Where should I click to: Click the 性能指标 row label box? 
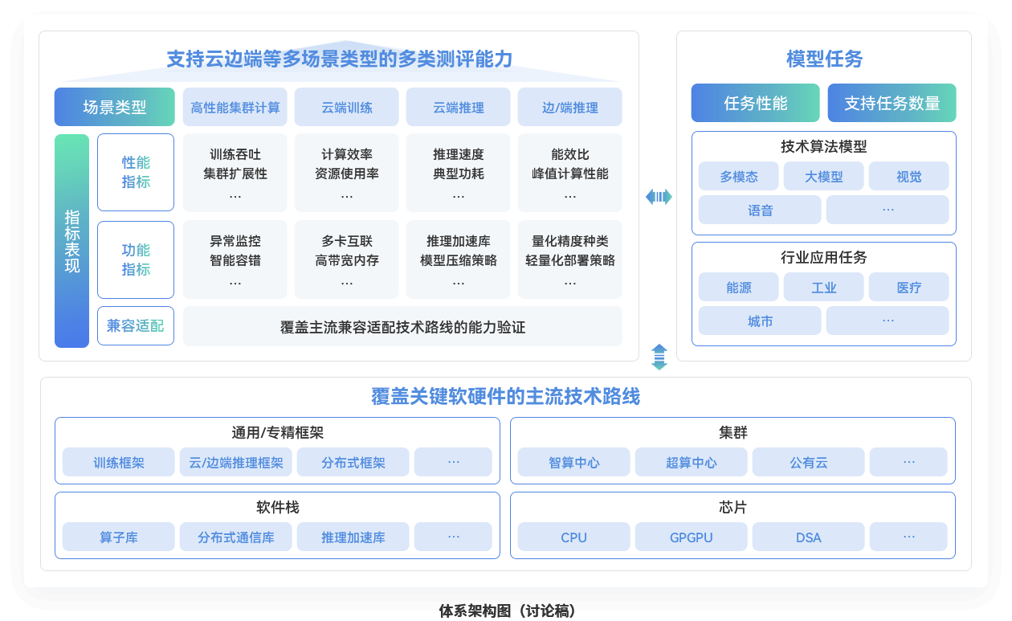click(x=136, y=172)
